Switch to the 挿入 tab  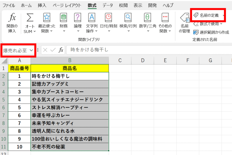(x=42, y=6)
